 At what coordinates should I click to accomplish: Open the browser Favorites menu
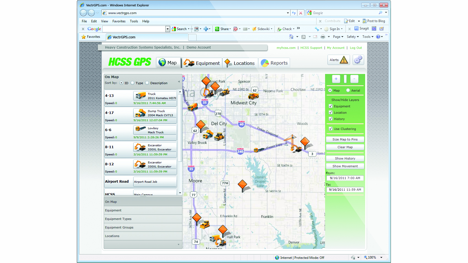pyautogui.click(x=119, y=21)
